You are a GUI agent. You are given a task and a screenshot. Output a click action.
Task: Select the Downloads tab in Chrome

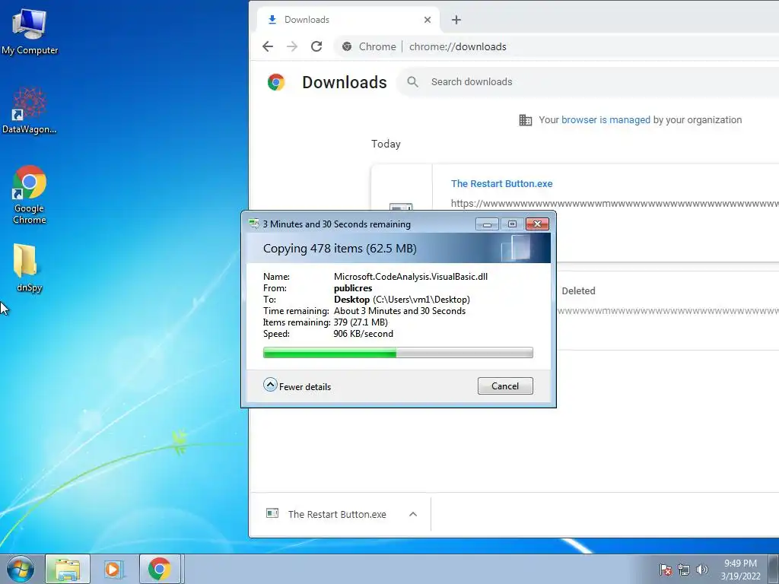pos(348,20)
